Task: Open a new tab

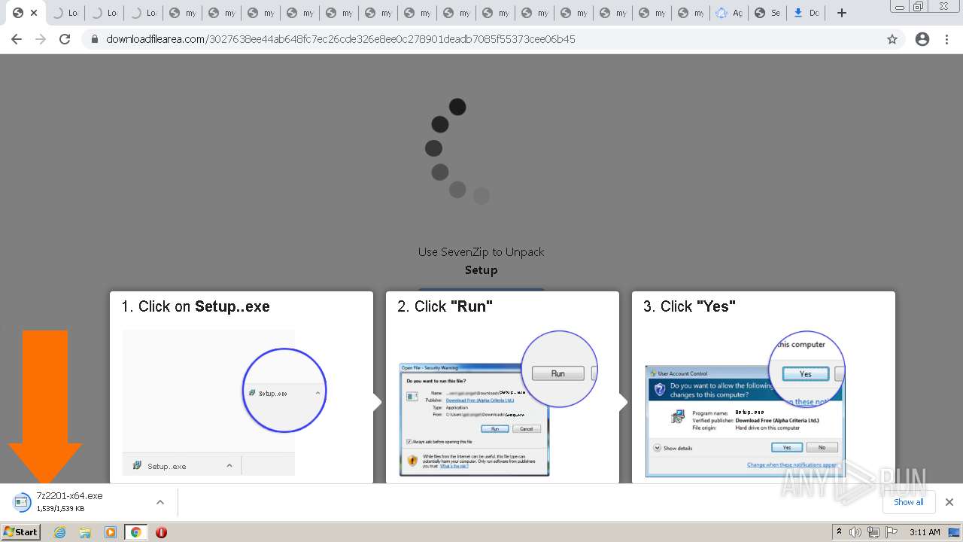Action: pos(842,13)
